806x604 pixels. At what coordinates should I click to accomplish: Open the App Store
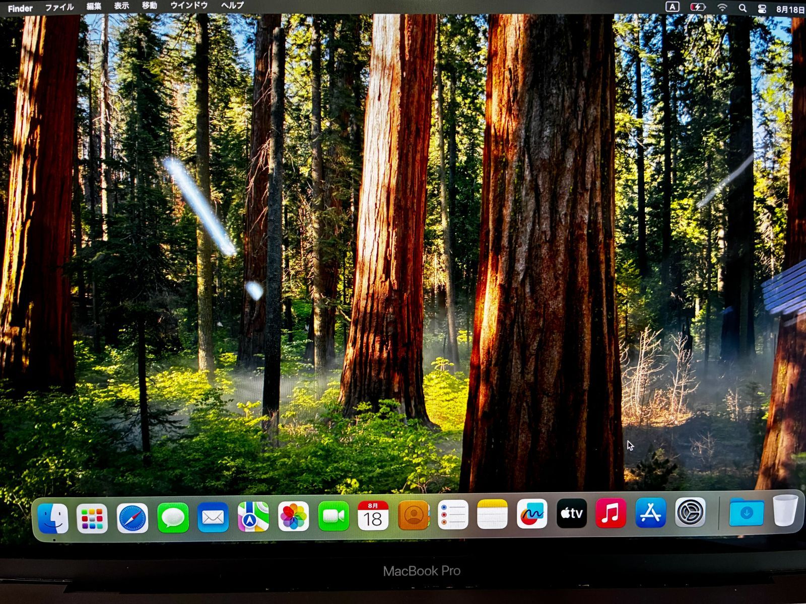tap(651, 512)
